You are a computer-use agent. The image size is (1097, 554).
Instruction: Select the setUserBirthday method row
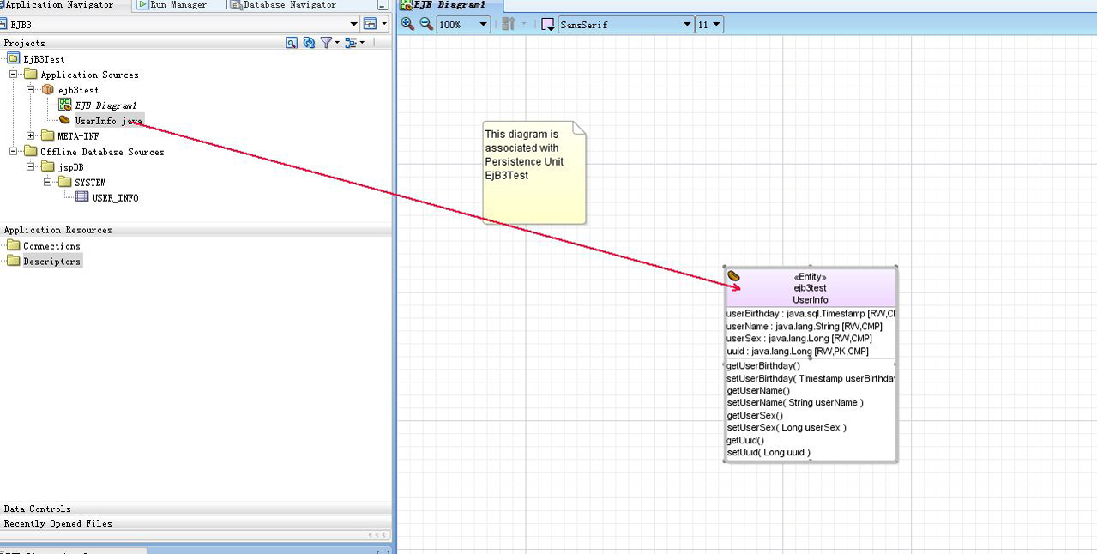pyautogui.click(x=811, y=378)
